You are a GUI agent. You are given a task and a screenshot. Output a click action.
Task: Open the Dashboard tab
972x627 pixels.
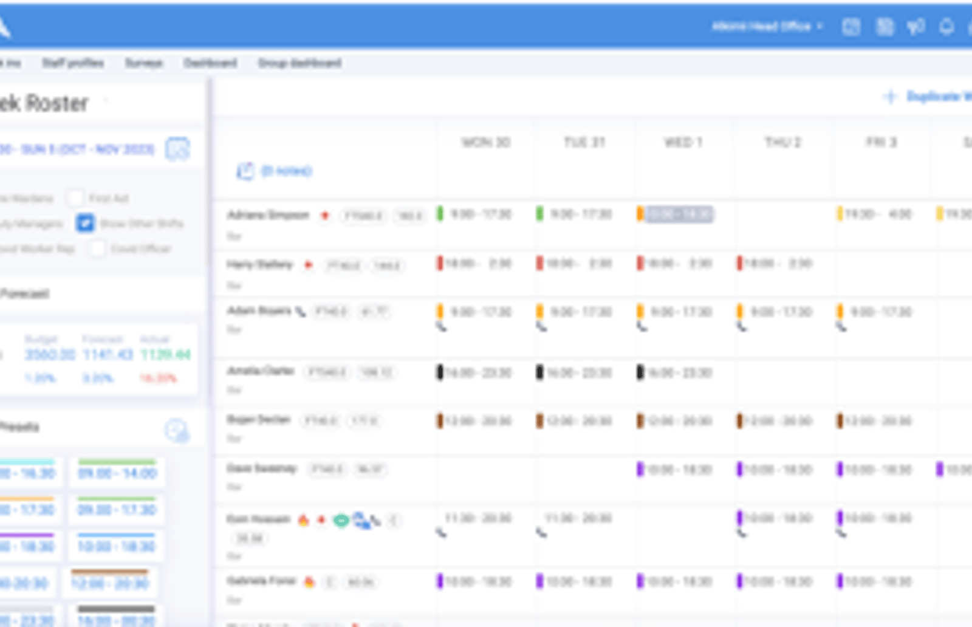coord(210,63)
